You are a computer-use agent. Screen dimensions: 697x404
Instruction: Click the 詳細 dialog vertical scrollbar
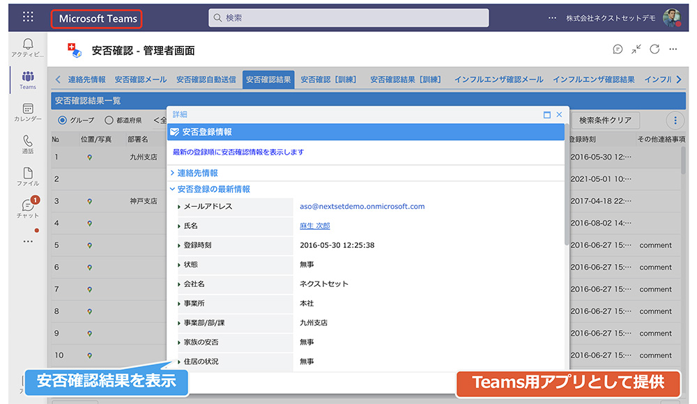tap(566, 185)
